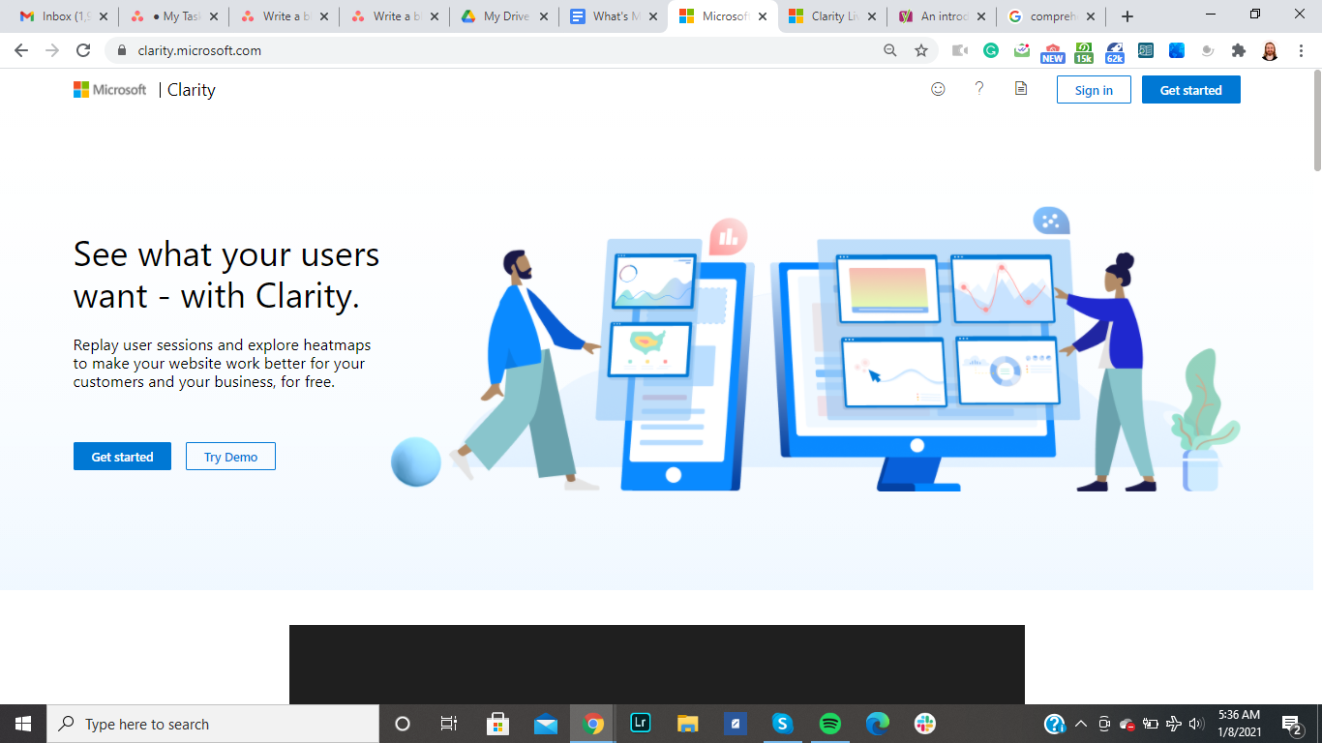The height and width of the screenshot is (743, 1322).
Task: Click the taskbar search box
Action: 213,724
